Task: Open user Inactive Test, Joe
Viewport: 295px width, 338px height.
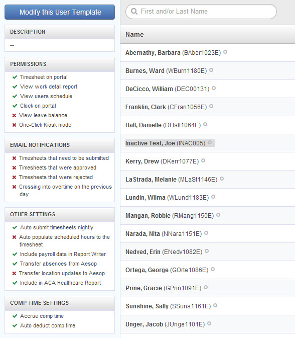Action: 165,143
